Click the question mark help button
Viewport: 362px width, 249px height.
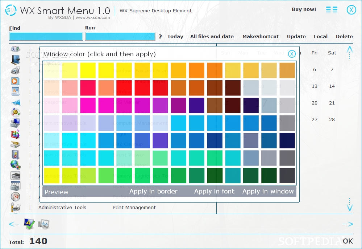click(x=160, y=37)
